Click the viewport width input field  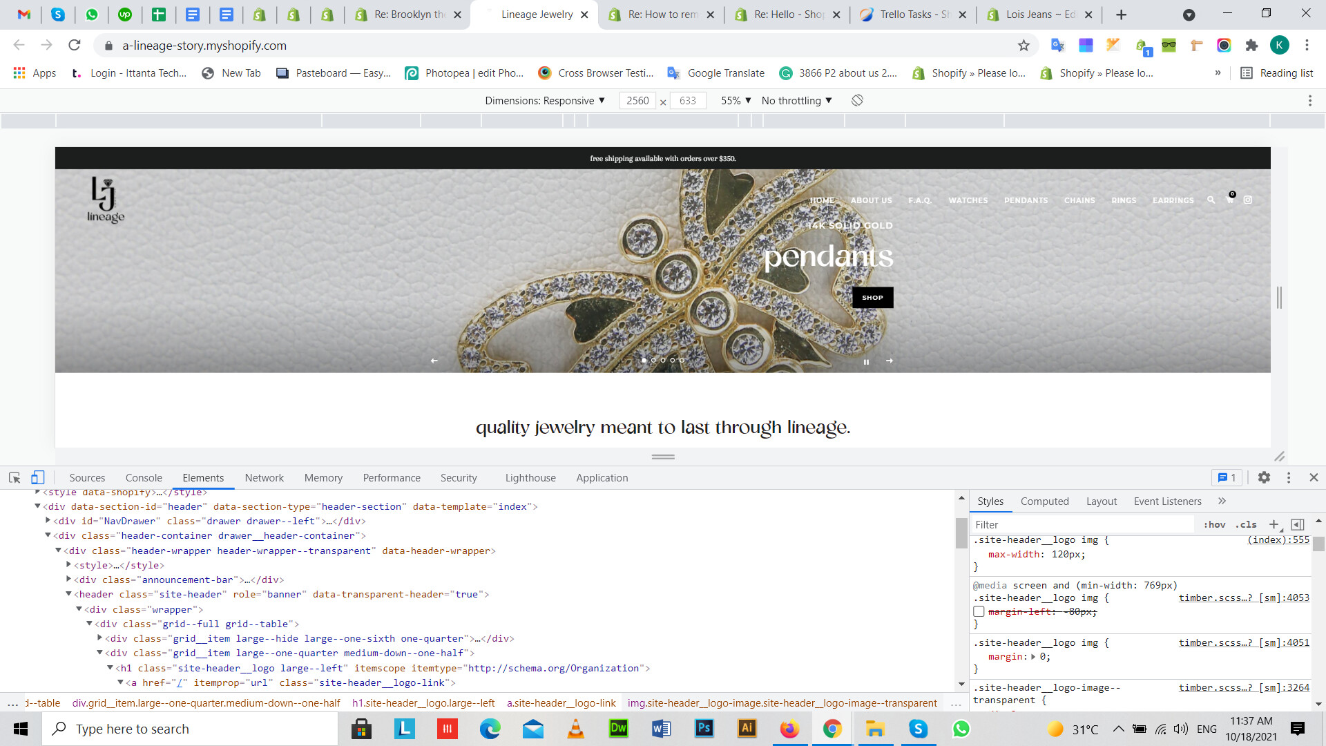[637, 100]
